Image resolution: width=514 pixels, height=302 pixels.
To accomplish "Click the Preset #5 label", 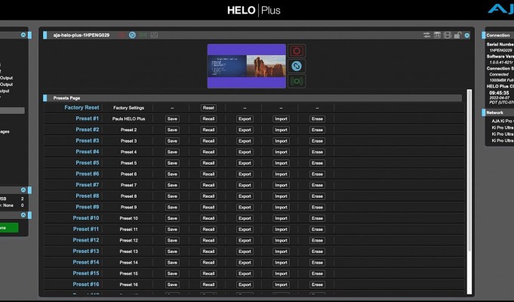I will (88, 162).
